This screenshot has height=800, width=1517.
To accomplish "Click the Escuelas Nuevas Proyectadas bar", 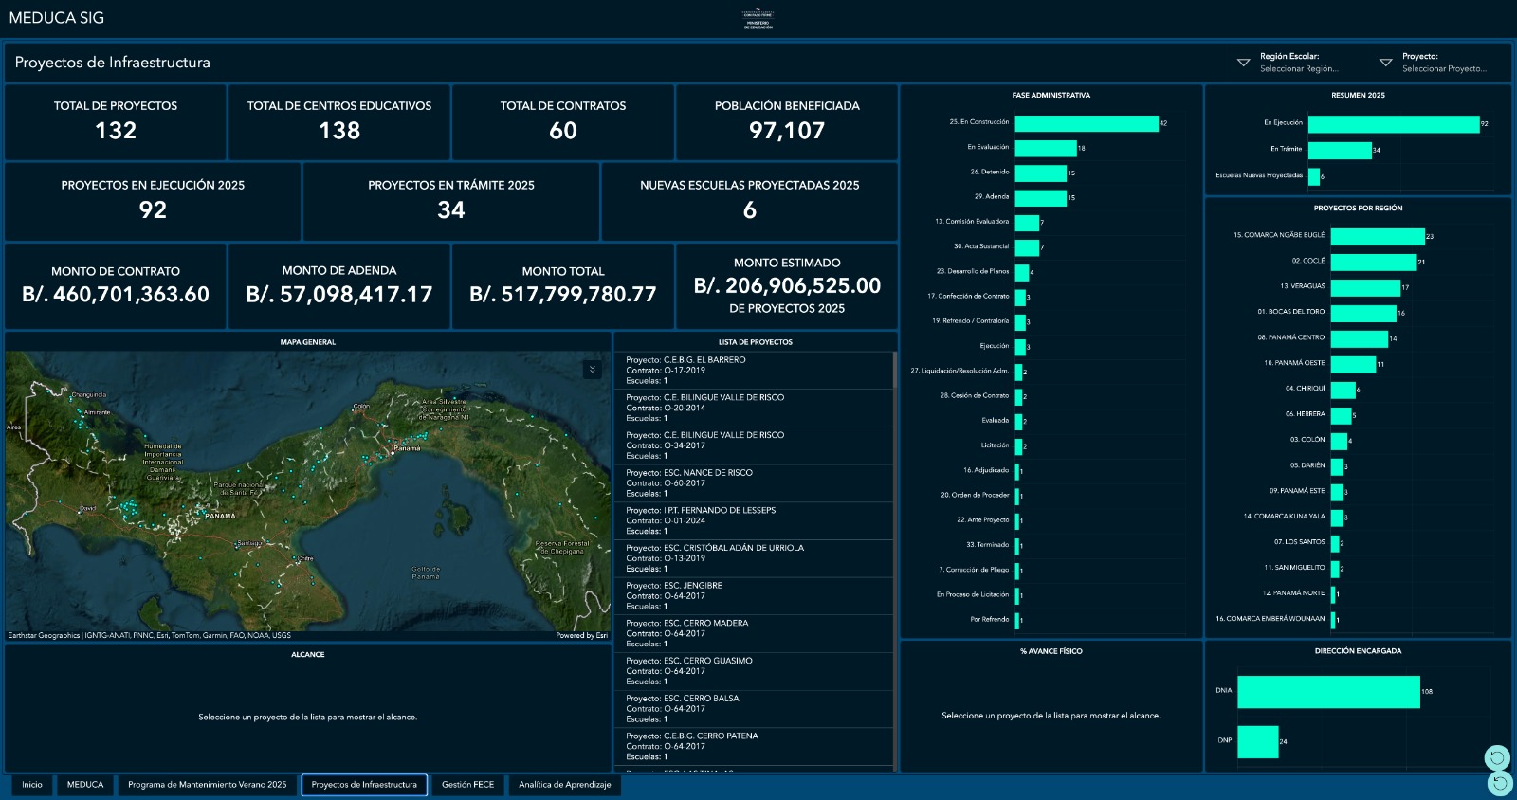I will click(1314, 176).
